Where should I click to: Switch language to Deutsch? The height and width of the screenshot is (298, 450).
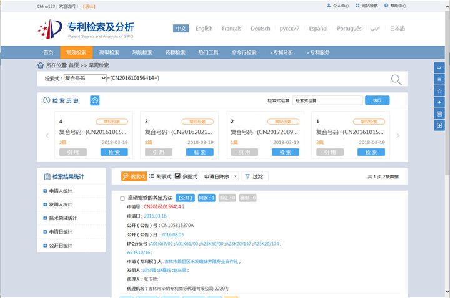tap(261, 29)
